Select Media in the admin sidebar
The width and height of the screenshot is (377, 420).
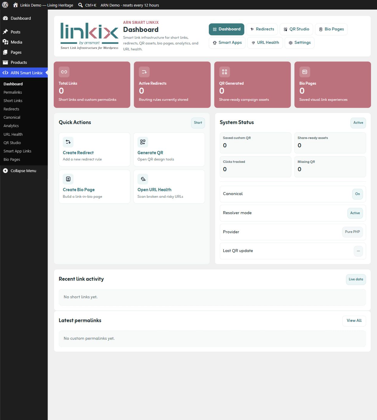click(24, 42)
